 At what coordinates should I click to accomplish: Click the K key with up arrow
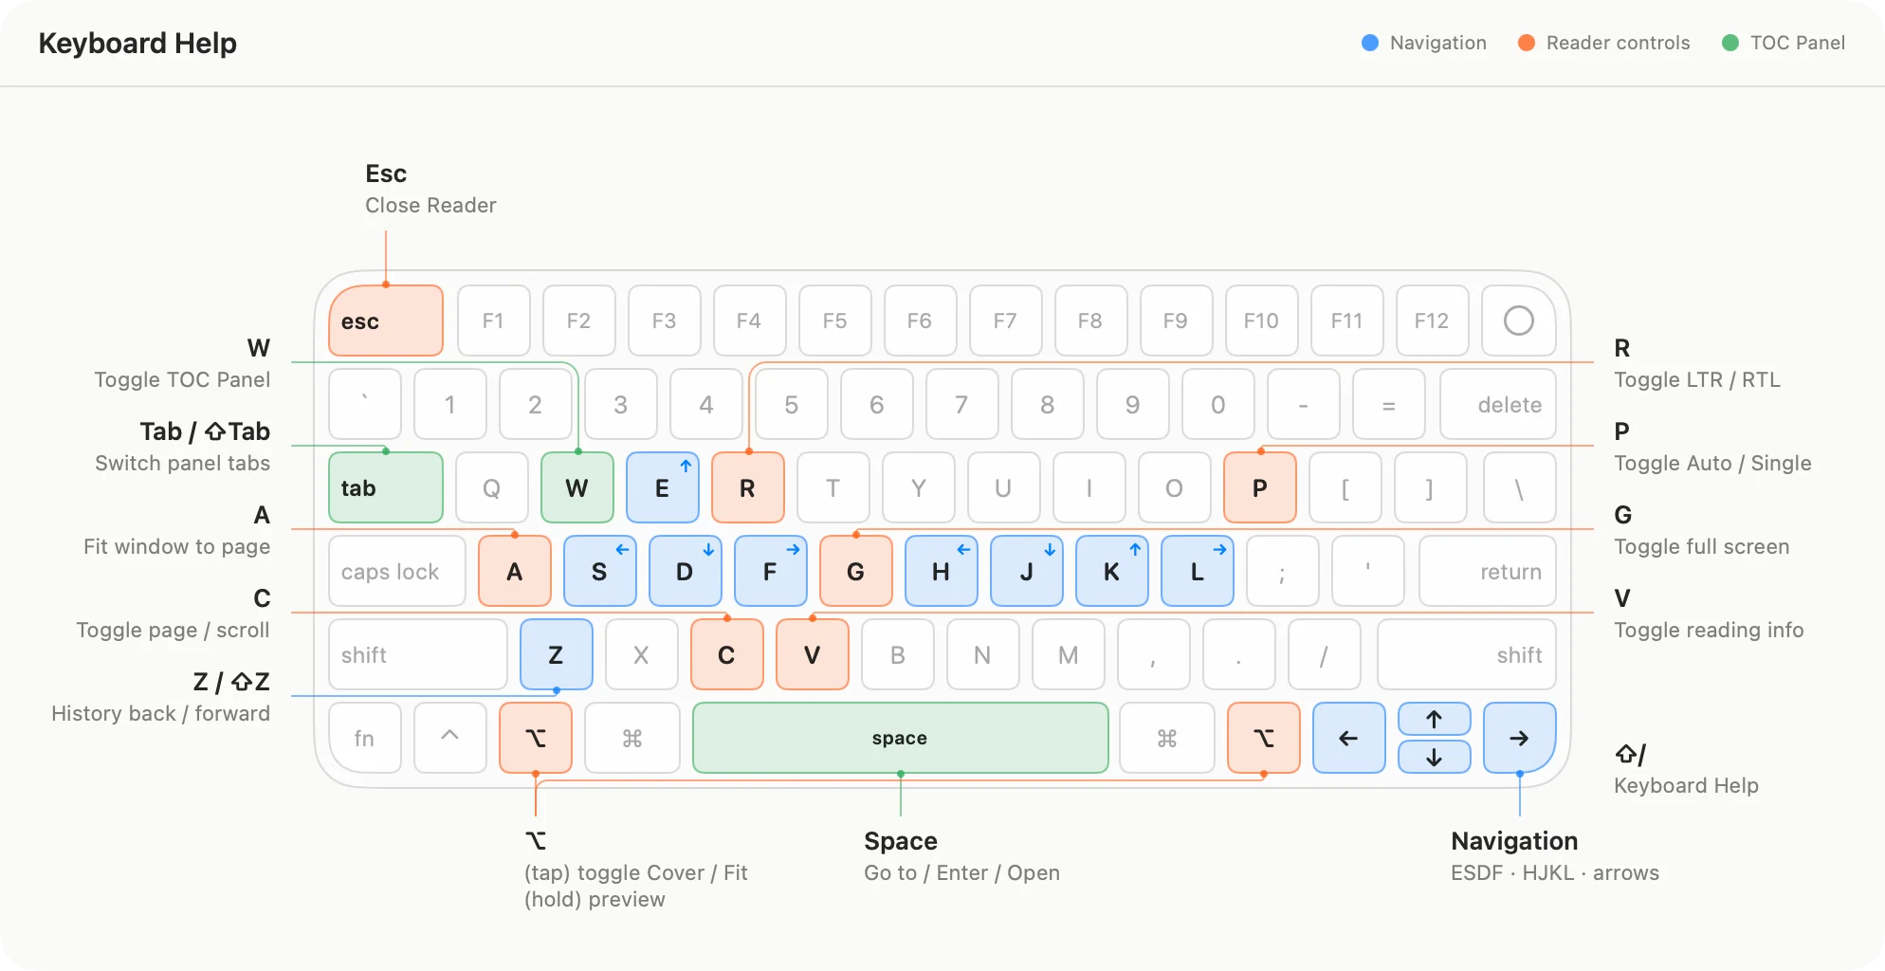[1112, 571]
